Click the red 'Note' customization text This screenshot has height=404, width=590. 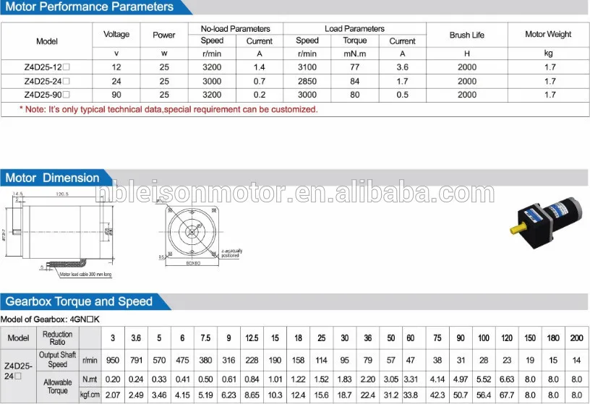point(168,109)
